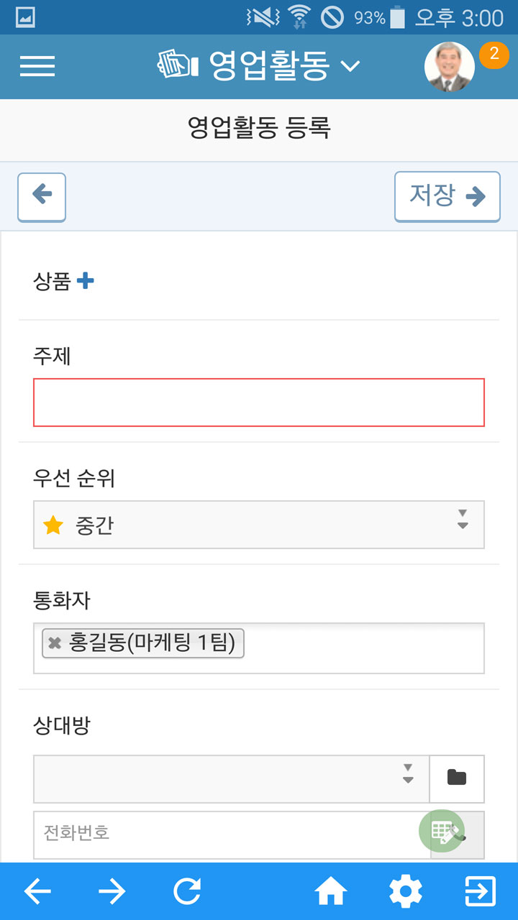
Task: Tap the user profile avatar photo
Action: (x=450, y=67)
